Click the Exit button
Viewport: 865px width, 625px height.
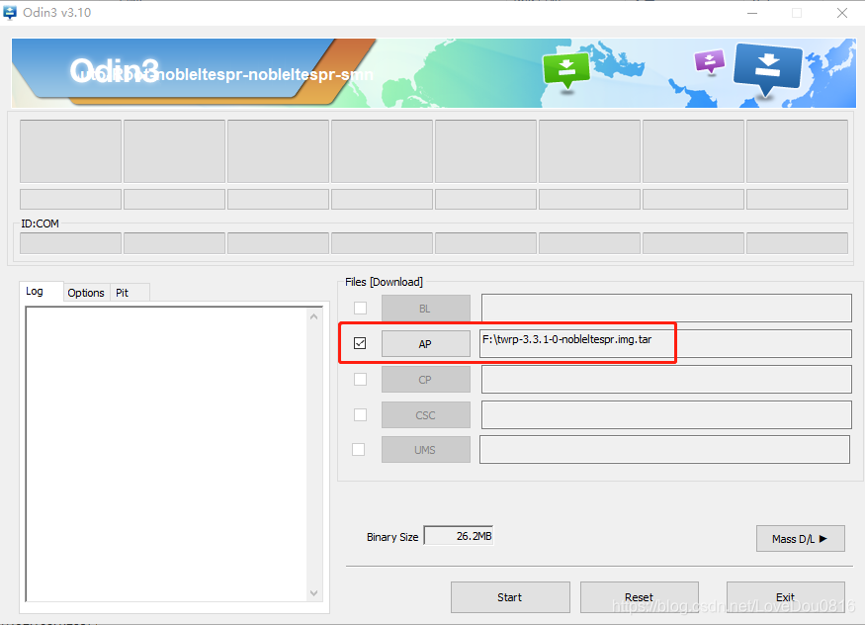point(785,597)
